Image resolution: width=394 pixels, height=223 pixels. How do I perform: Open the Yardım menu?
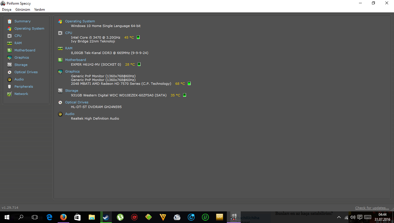pos(39,10)
